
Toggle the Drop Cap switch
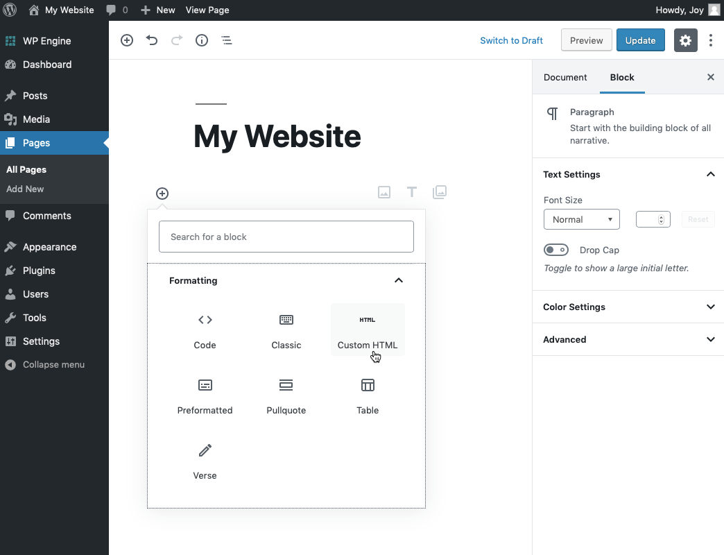(556, 250)
